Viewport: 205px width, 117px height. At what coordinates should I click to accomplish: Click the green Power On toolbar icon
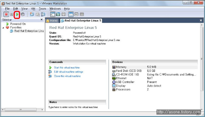pyautogui.click(x=17, y=14)
